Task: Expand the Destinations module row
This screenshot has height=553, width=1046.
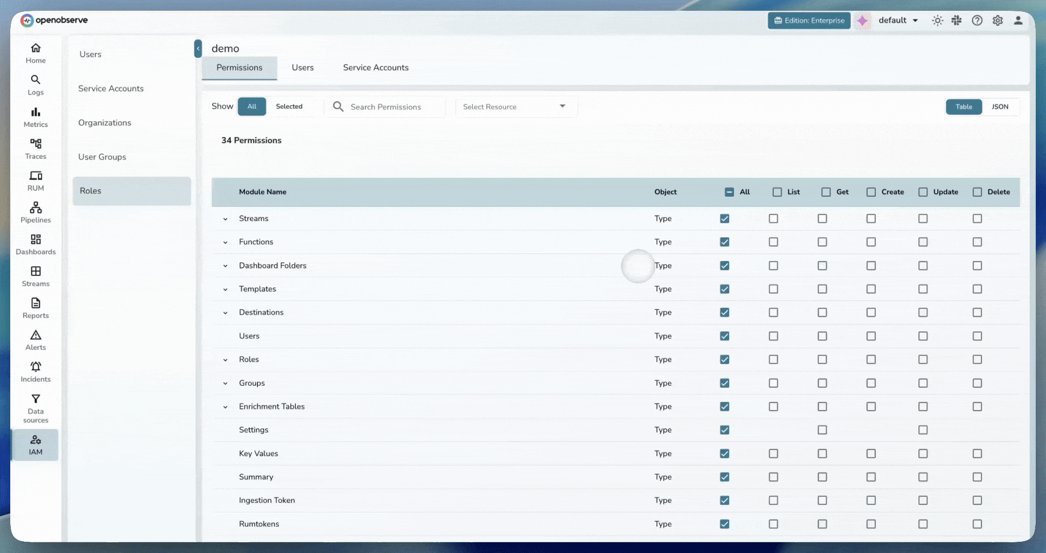Action: click(x=225, y=313)
